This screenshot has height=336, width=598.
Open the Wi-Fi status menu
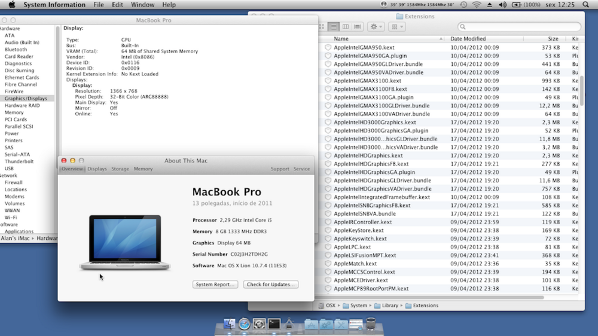click(x=477, y=5)
